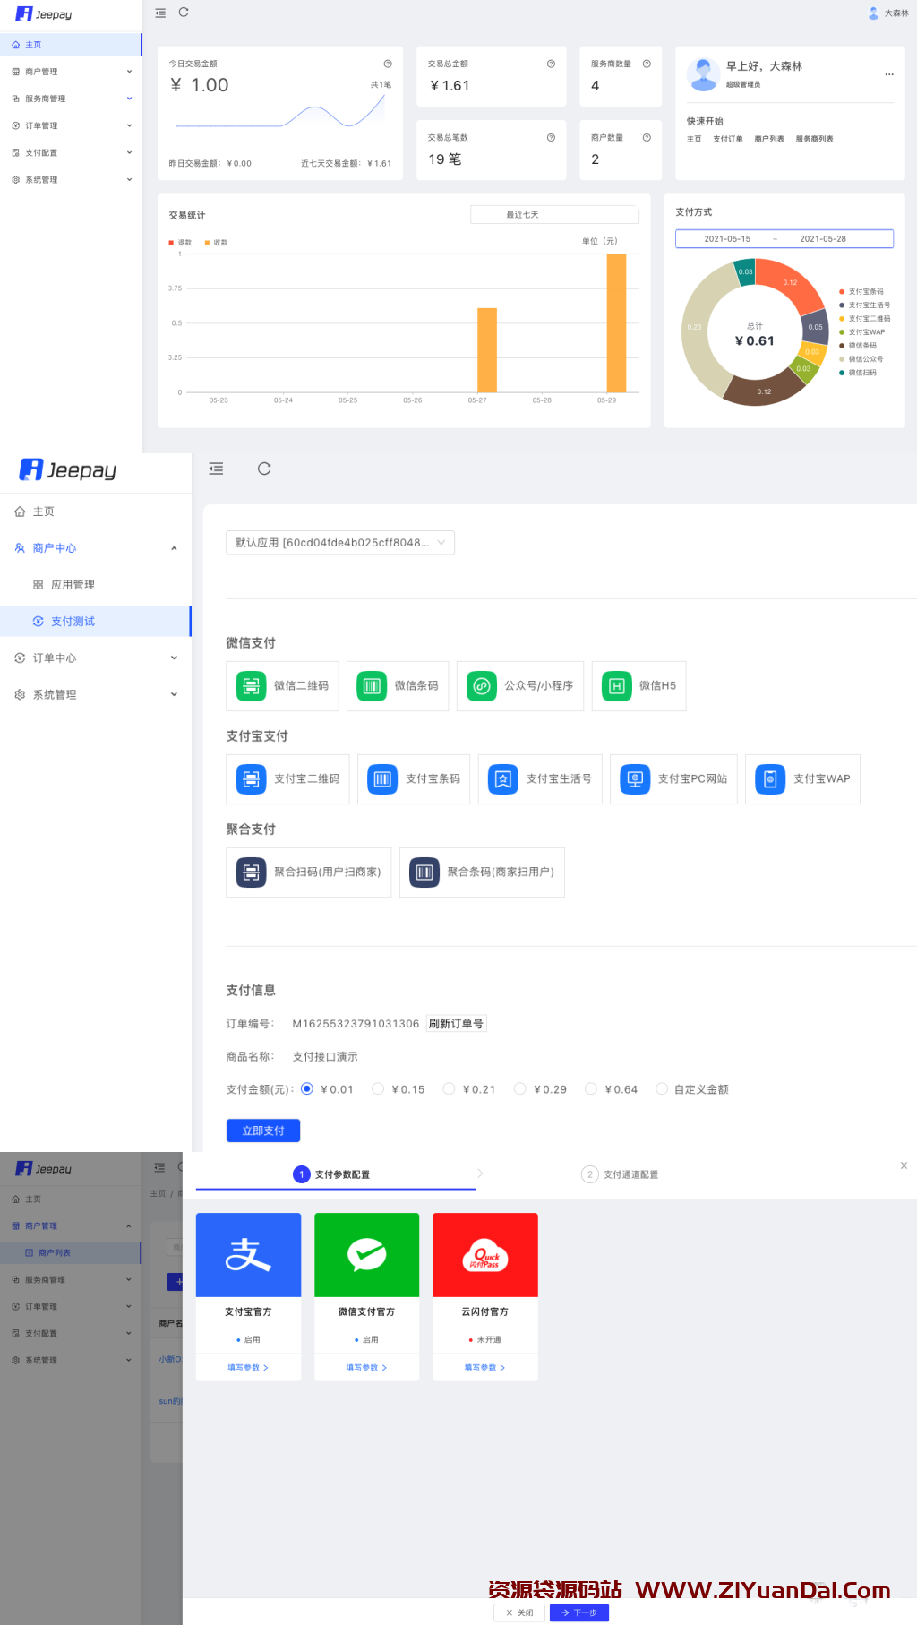Select 微信二维码 payment method
Viewport: 917px width, 1625px height.
pyautogui.click(x=282, y=686)
